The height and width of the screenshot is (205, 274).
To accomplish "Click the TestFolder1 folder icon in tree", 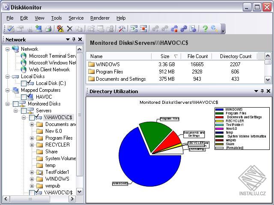I will (x=40, y=172).
